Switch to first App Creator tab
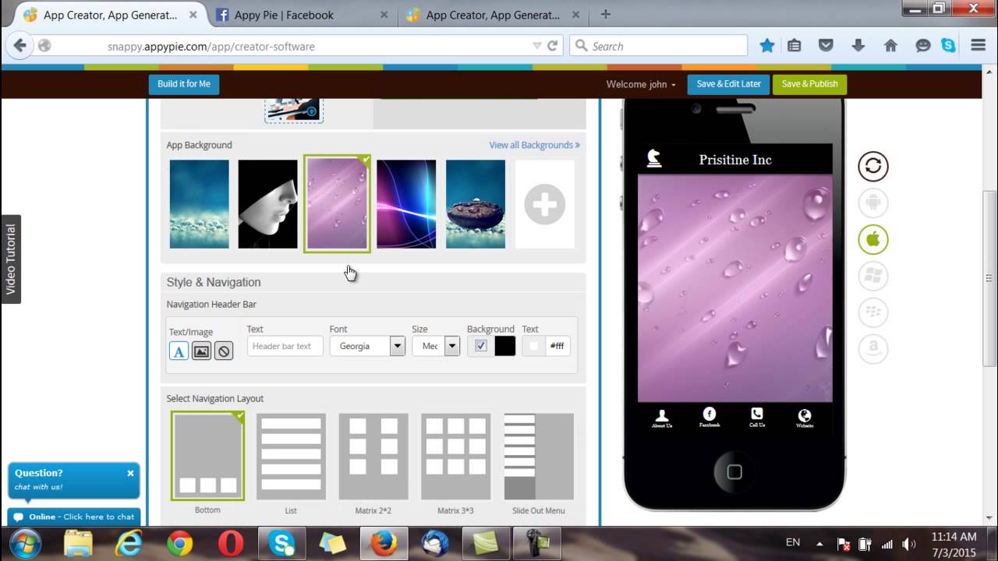This screenshot has height=561, width=998. coord(110,15)
